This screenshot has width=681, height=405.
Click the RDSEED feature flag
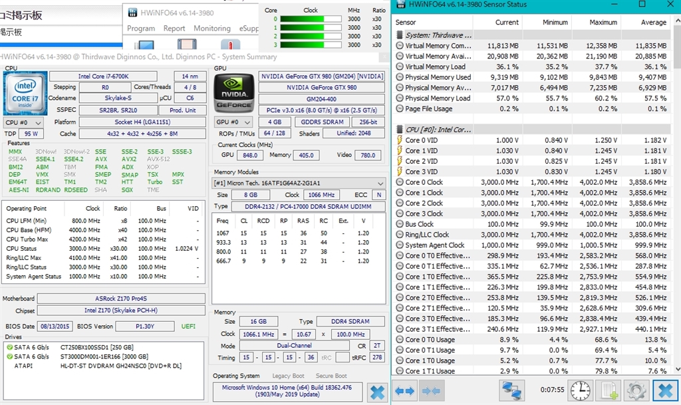(x=76, y=190)
